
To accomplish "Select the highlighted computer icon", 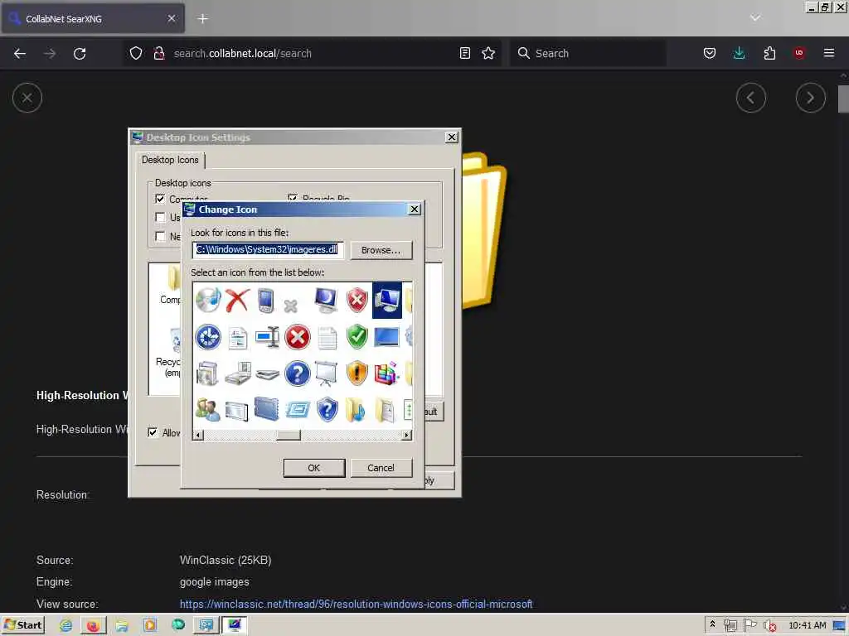I will coord(386,300).
